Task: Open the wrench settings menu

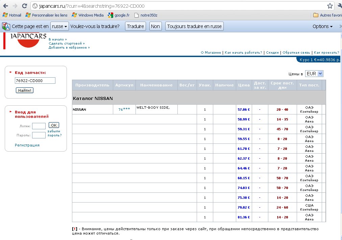Action: click(339, 6)
